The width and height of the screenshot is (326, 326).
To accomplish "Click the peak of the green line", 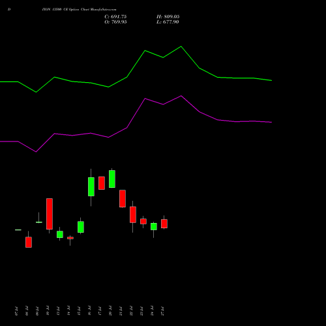I will click(181, 46).
